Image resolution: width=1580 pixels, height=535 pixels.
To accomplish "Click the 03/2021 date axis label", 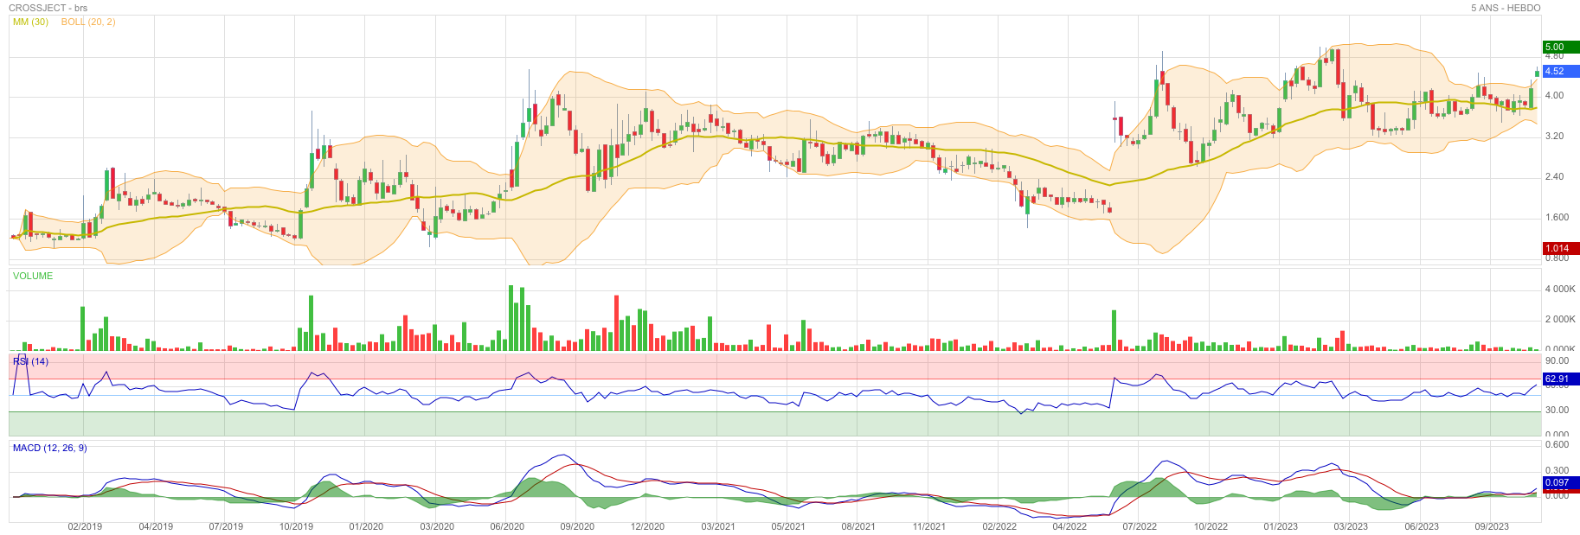I will click(718, 526).
